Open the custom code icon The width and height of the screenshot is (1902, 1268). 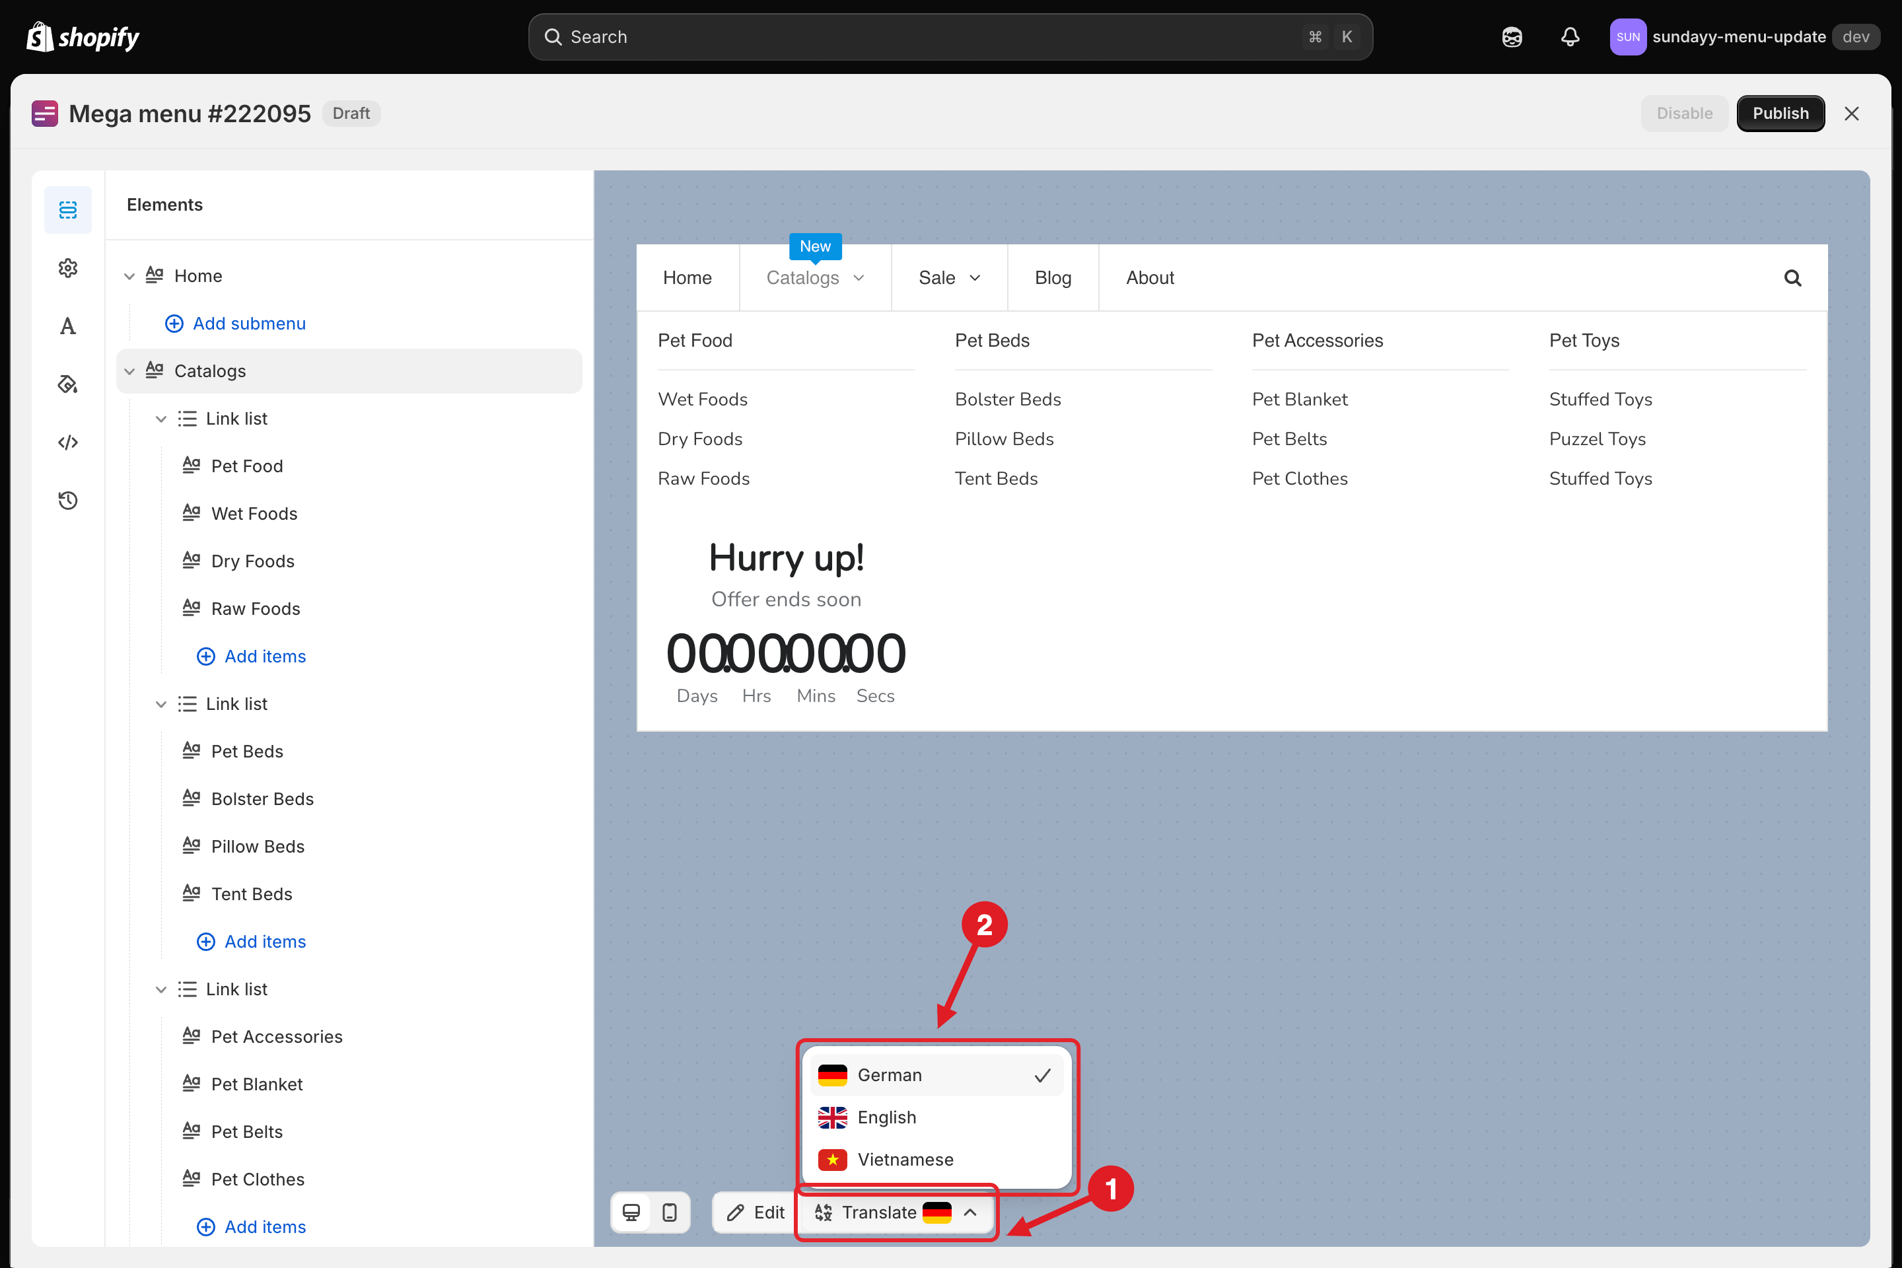pyautogui.click(x=68, y=442)
